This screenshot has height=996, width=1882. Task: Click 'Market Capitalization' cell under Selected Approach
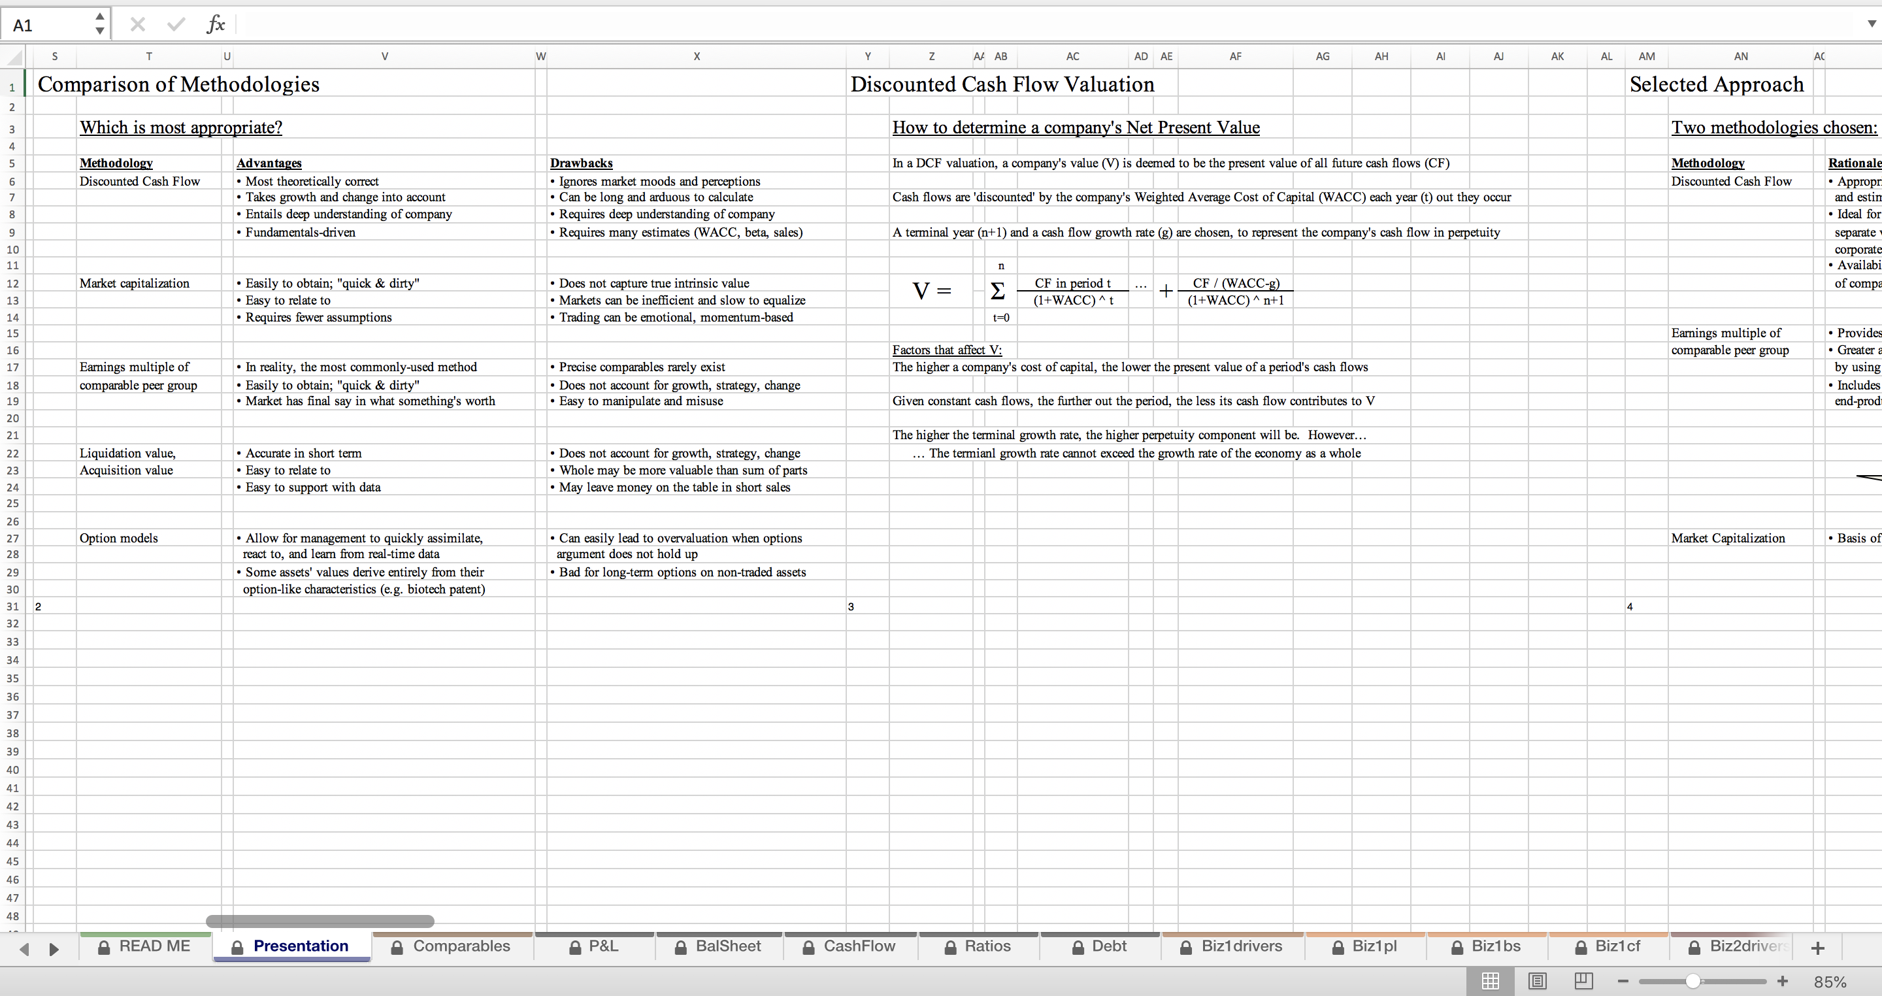pos(1728,538)
